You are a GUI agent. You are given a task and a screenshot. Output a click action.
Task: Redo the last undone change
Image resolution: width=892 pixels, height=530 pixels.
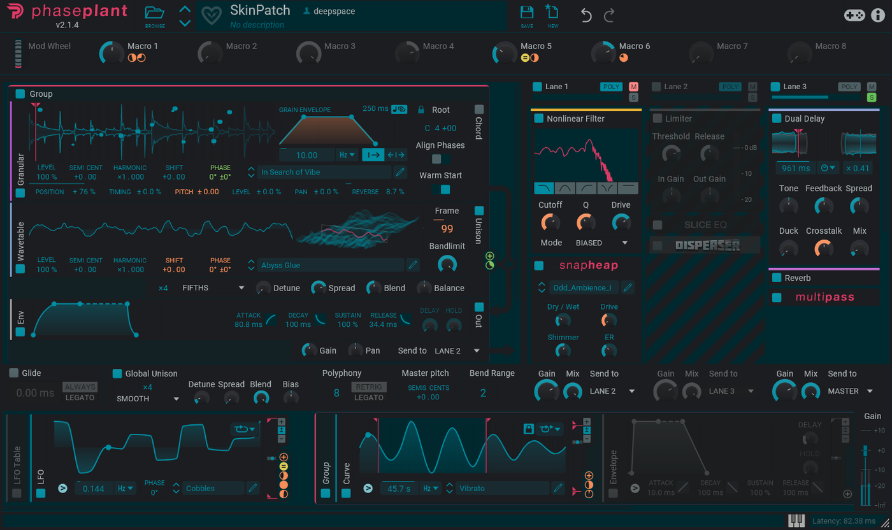[x=609, y=15]
